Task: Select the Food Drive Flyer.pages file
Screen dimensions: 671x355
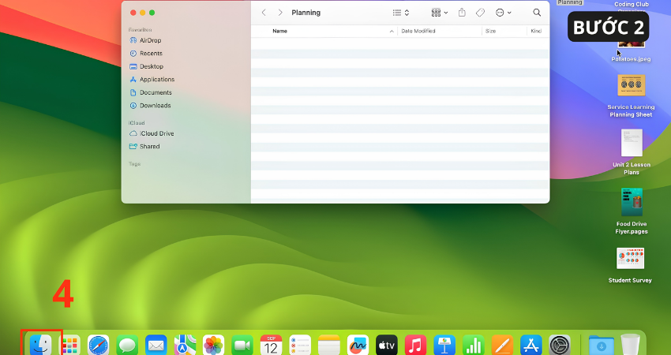Action: click(x=632, y=211)
